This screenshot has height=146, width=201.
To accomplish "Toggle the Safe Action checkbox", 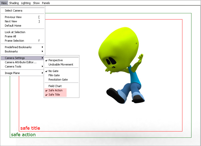I will tap(55, 90).
